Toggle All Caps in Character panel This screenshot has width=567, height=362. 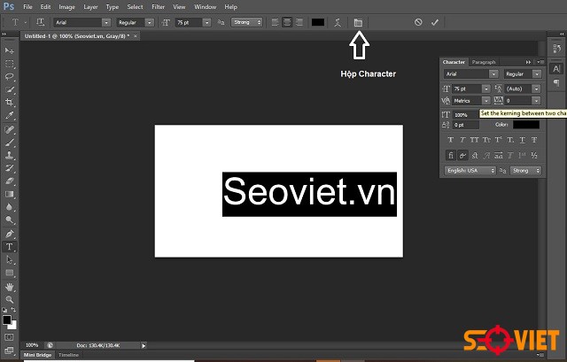475,140
